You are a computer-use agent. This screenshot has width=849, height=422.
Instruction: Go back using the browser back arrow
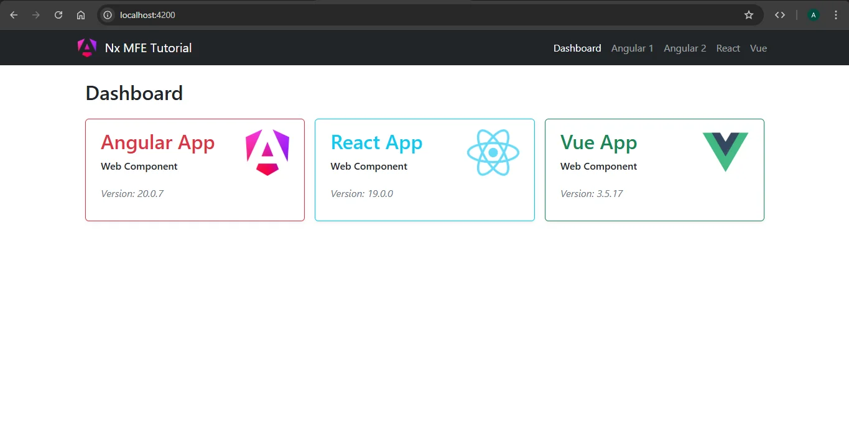coord(14,15)
